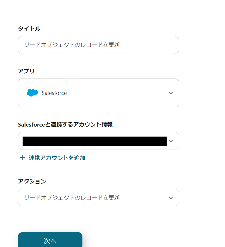Viewport: 225px width, 247px height.
Task: Click the タイトル field label
Action: tap(29, 29)
